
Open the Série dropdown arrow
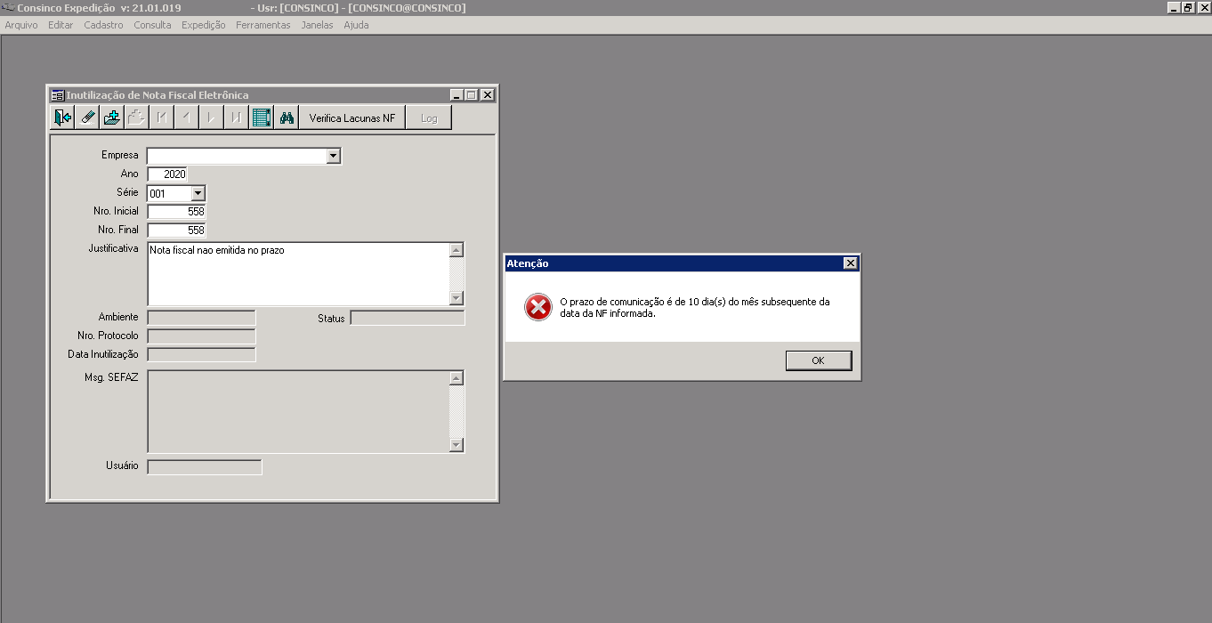[x=198, y=193]
